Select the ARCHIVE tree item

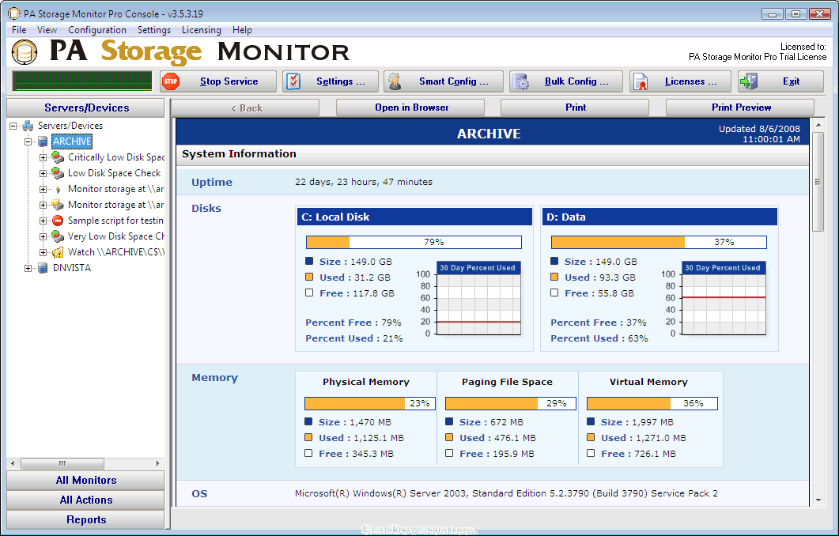pyautogui.click(x=72, y=142)
